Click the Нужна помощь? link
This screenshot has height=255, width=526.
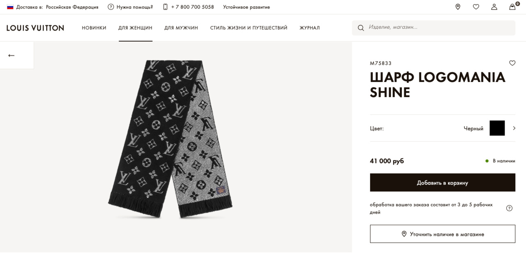point(131,7)
